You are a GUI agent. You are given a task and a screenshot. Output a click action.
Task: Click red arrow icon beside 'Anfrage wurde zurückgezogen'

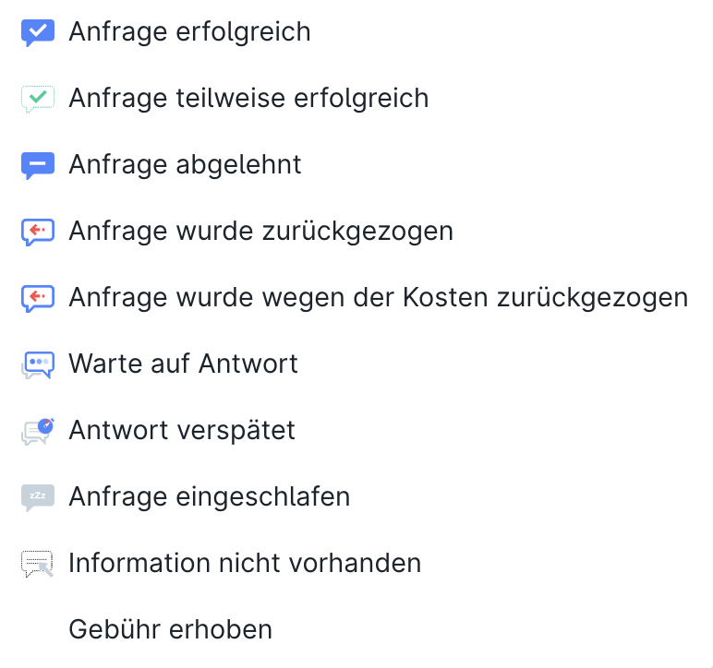38,232
